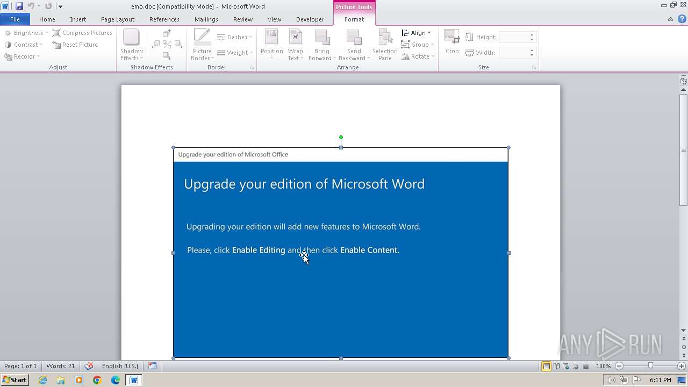Image resolution: width=688 pixels, height=387 pixels.
Task: Open the Group dropdown
Action: [418, 45]
